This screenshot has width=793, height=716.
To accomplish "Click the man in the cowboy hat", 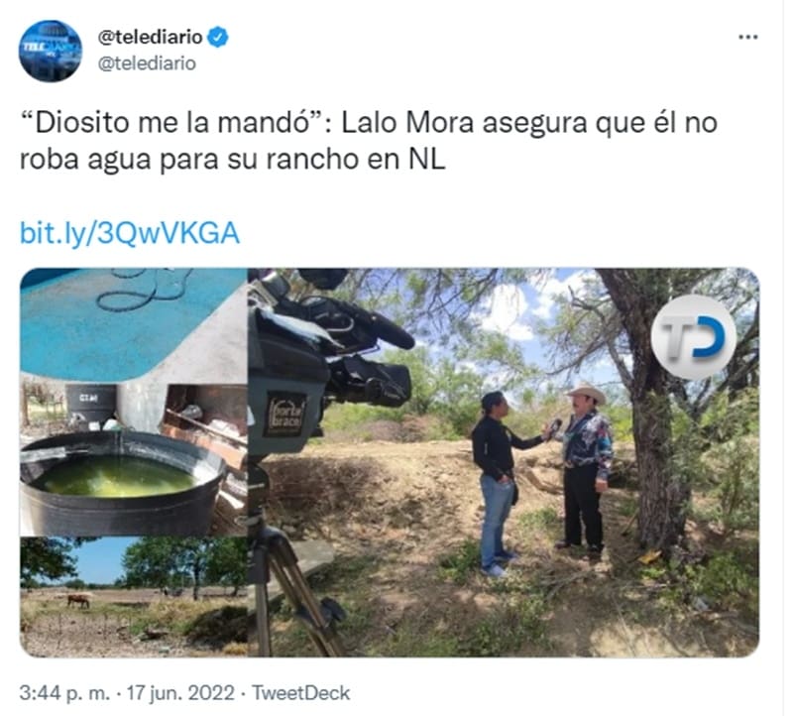I will point(585,468).
